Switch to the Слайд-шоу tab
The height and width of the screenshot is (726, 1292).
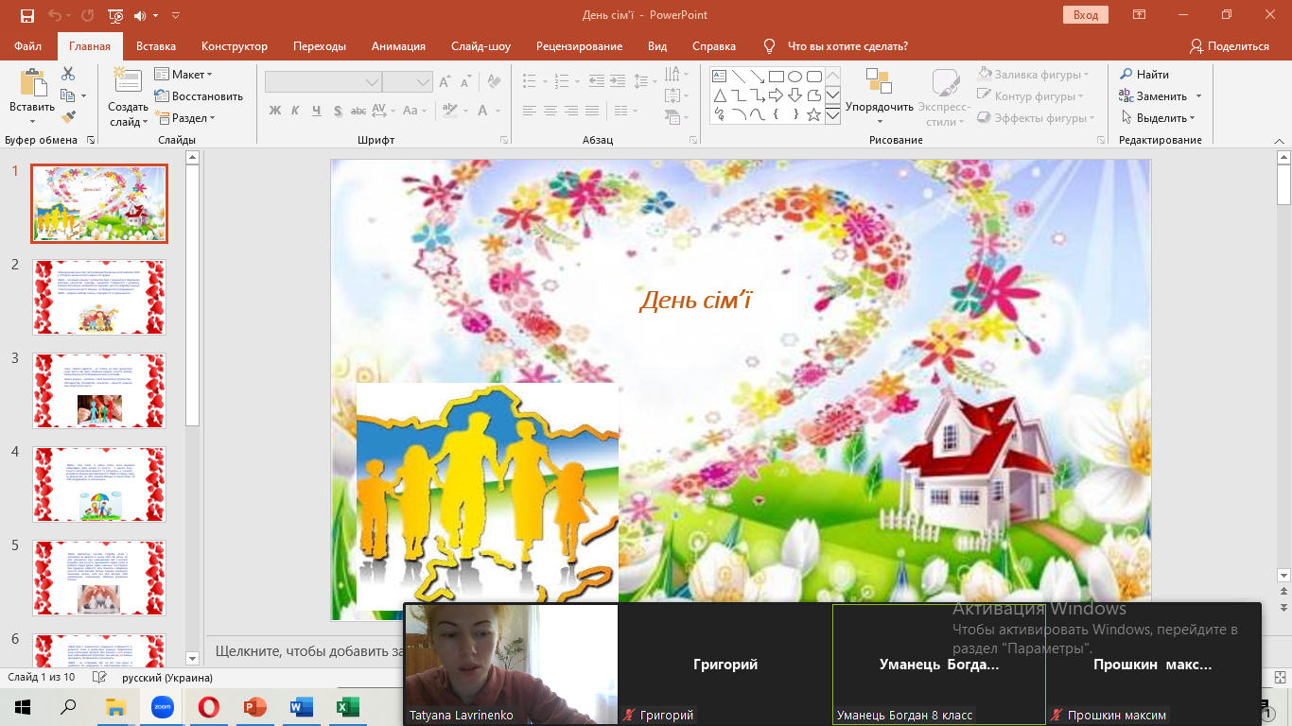click(x=480, y=45)
